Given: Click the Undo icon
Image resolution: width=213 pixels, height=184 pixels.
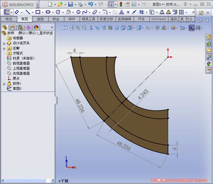Looking at the screenshot, I should [x=90, y=4].
